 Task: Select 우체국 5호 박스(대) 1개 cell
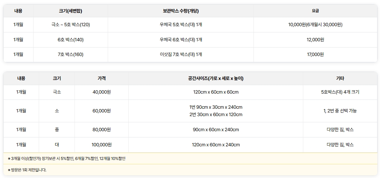point(181,25)
